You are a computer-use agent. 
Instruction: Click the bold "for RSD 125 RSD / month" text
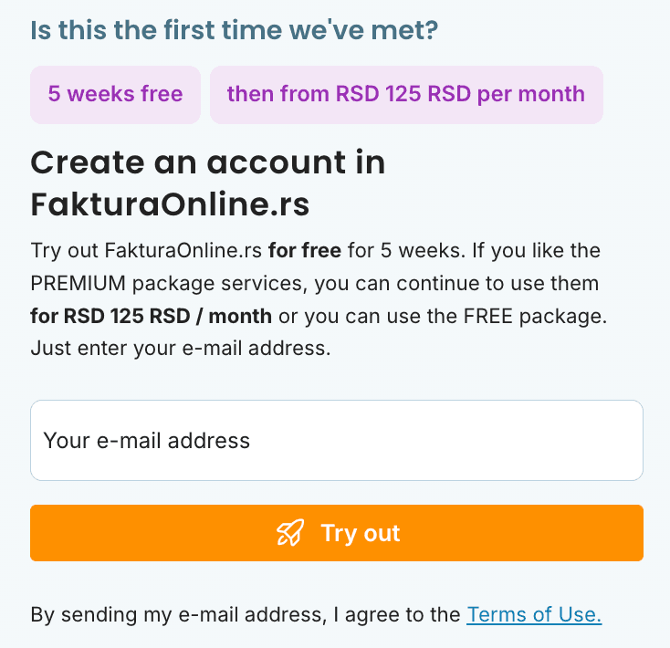point(151,317)
